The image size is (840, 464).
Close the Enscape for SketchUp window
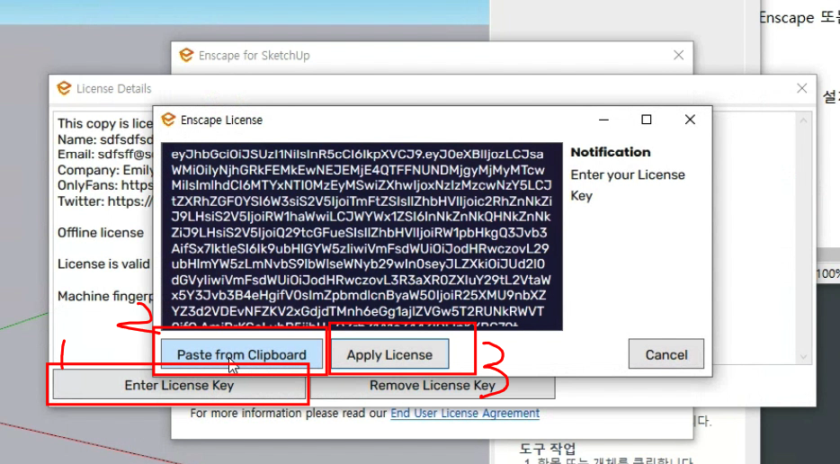(x=678, y=55)
